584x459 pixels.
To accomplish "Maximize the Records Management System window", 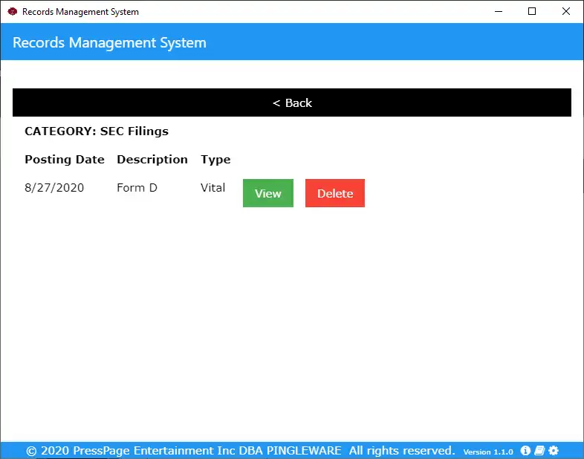I will [532, 12].
